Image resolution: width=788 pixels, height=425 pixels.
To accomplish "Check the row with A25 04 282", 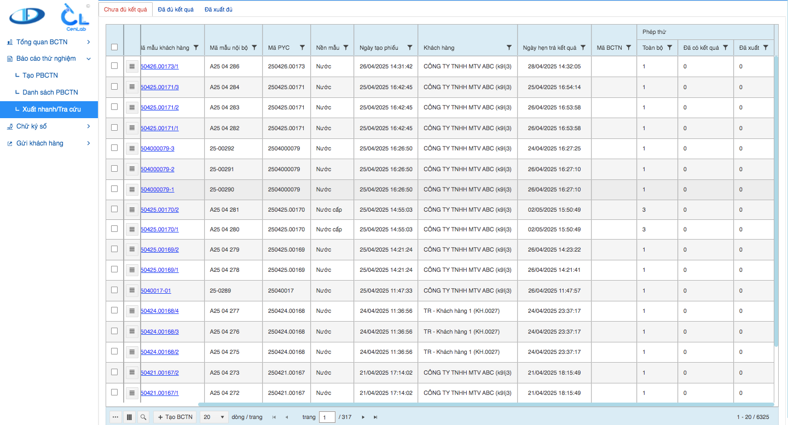I will click(x=114, y=127).
